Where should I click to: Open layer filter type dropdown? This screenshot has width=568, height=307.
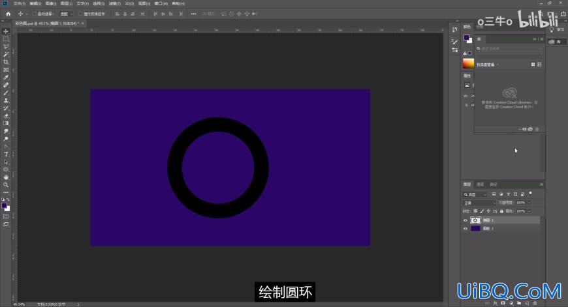(x=475, y=194)
